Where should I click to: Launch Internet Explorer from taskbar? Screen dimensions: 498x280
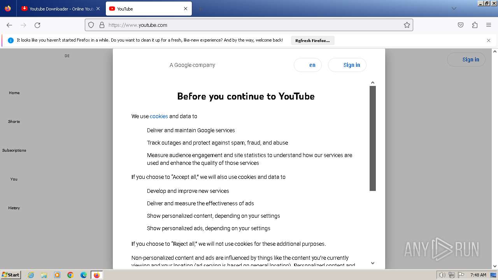pyautogui.click(x=31, y=275)
